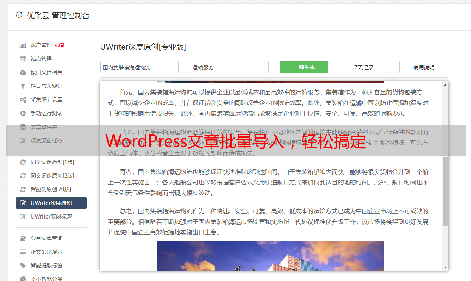Click the 站点管理 server icon
The width and height of the screenshot is (471, 281).
23,59
